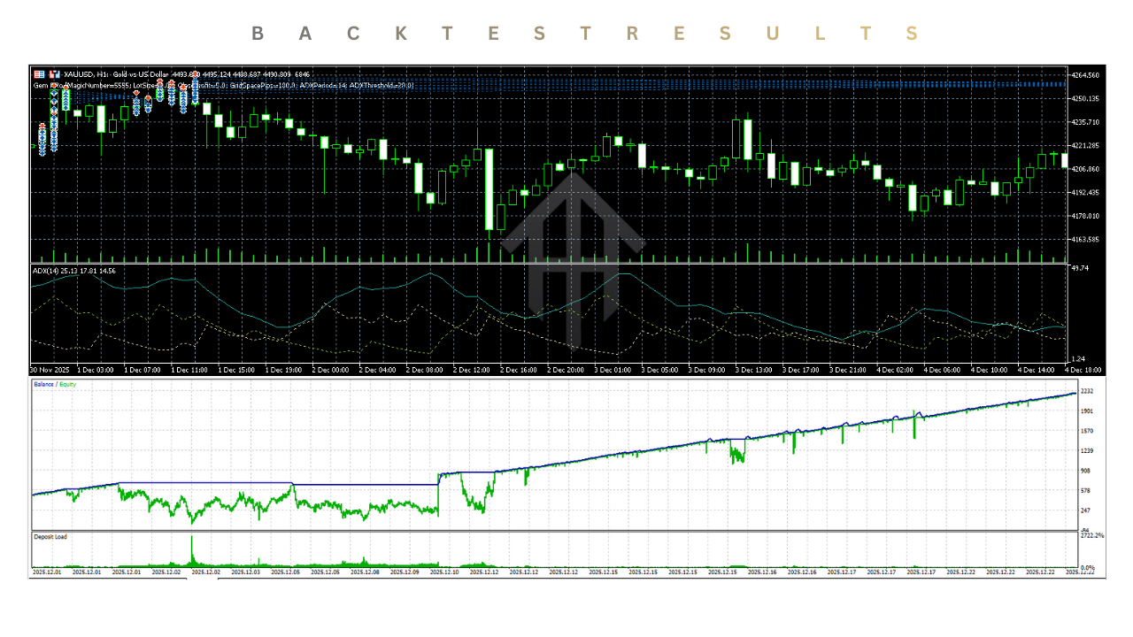The image size is (1133, 637).
Task: Click the 3 Dec 01:00 time label
Action: coord(612,369)
